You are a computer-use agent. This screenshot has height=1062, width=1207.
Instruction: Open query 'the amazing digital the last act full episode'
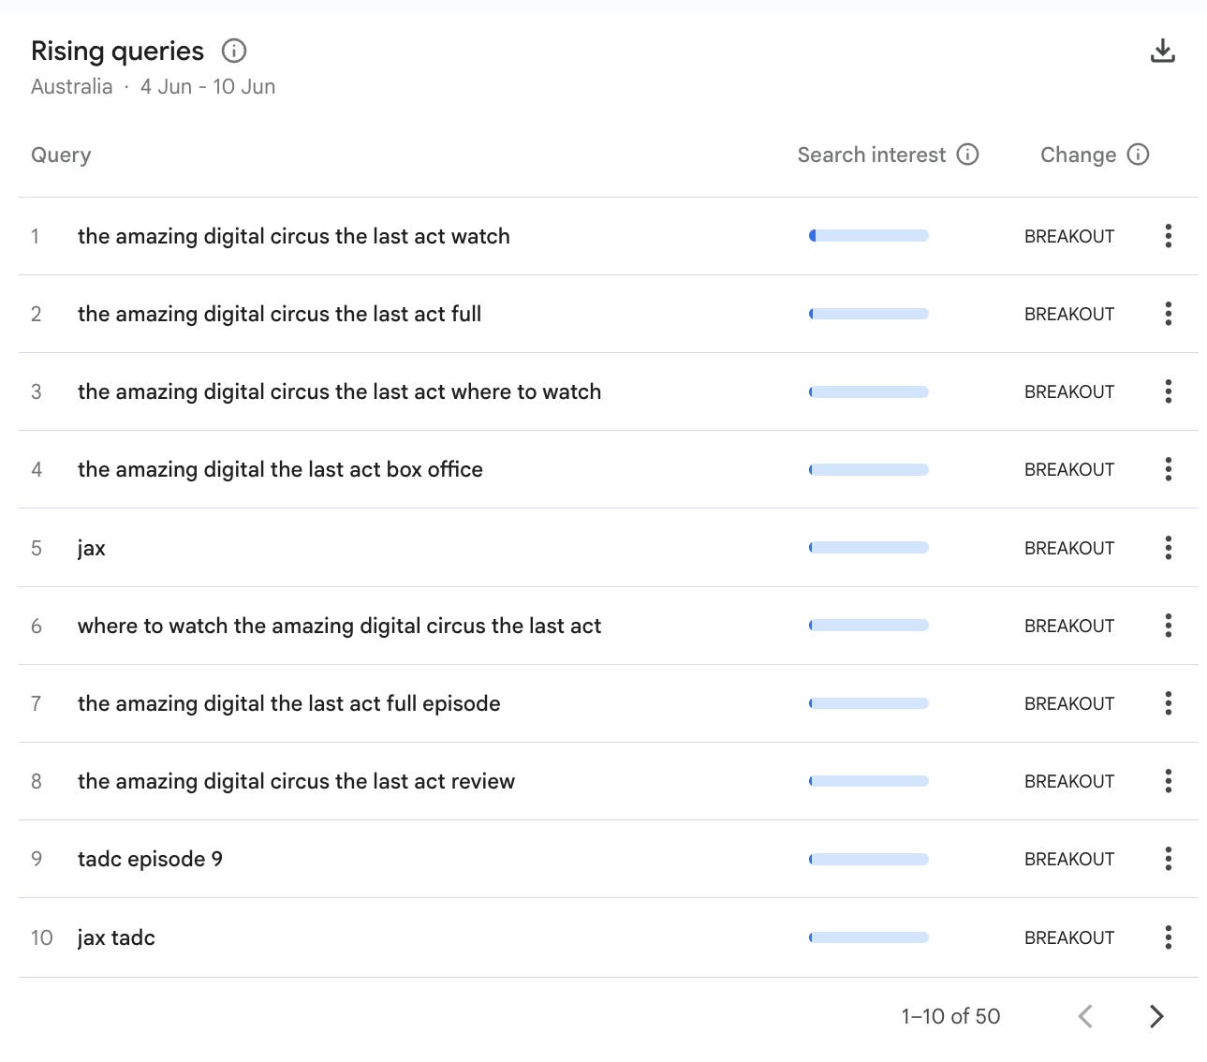288,703
